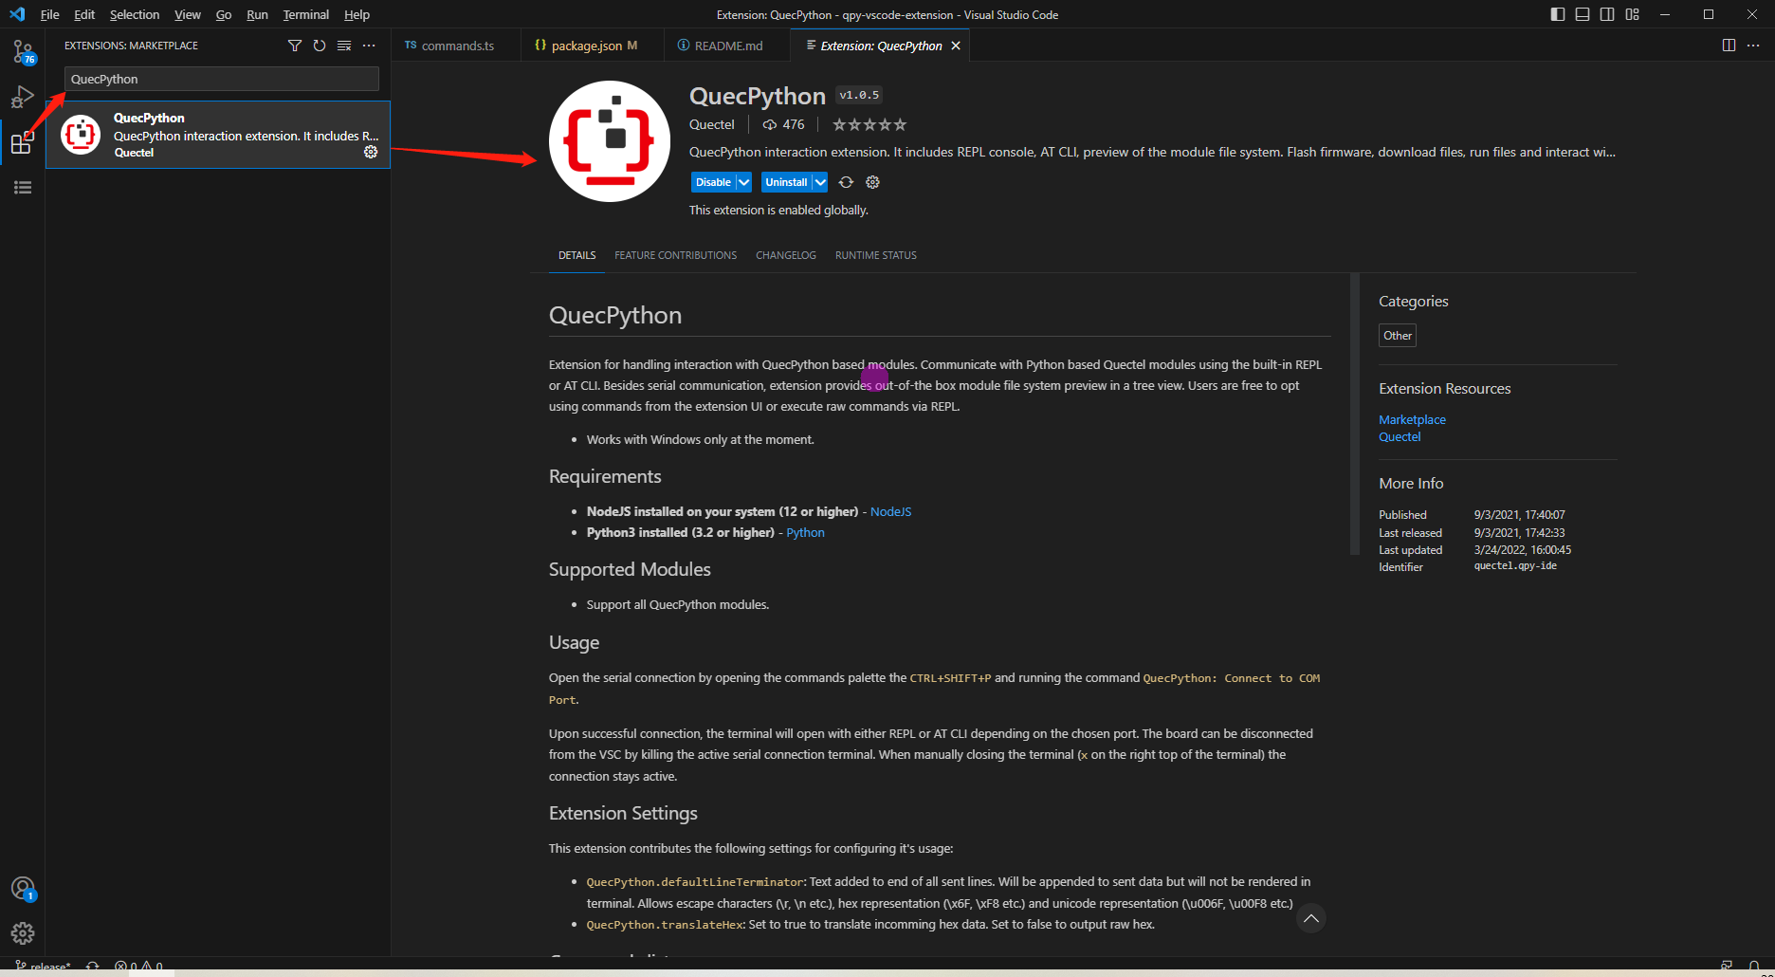1775x977 pixels.
Task: Synchronize changes in the status bar
Action: (93, 967)
